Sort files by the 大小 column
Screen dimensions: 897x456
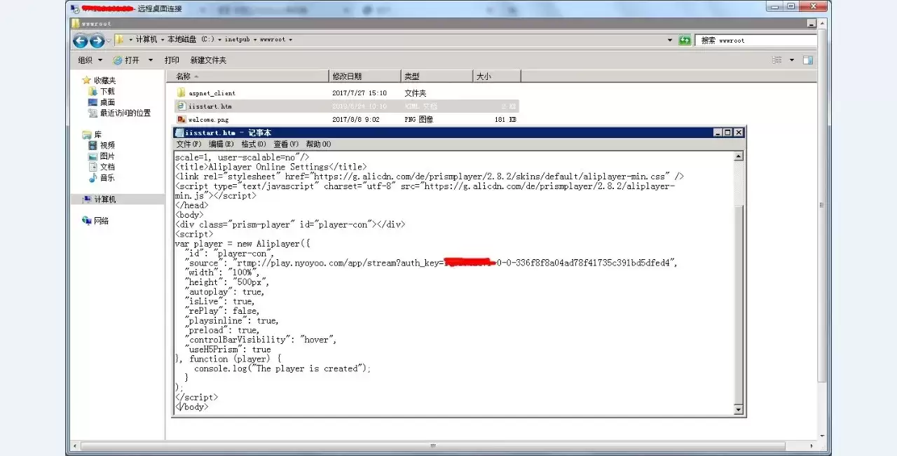(497, 76)
